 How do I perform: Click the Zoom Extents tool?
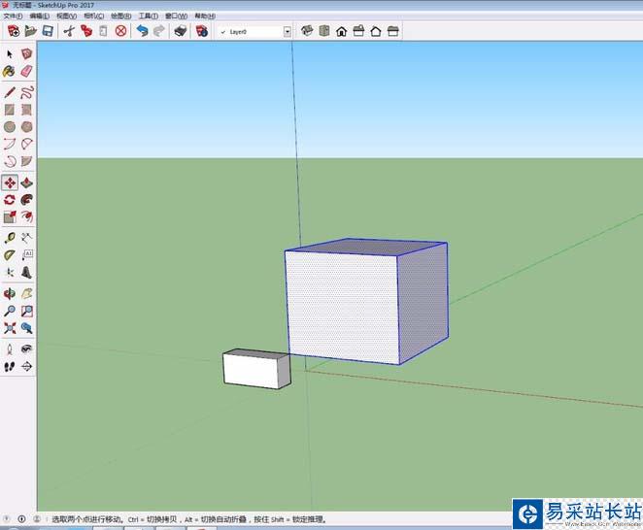pyautogui.click(x=10, y=328)
